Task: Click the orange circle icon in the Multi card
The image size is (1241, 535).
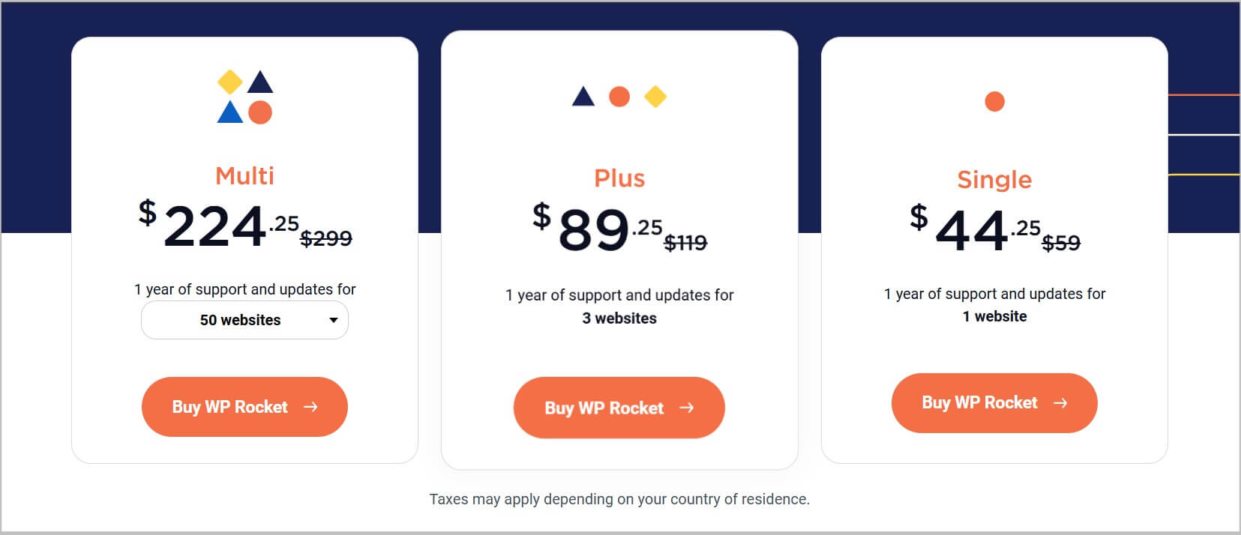Action: click(x=260, y=113)
